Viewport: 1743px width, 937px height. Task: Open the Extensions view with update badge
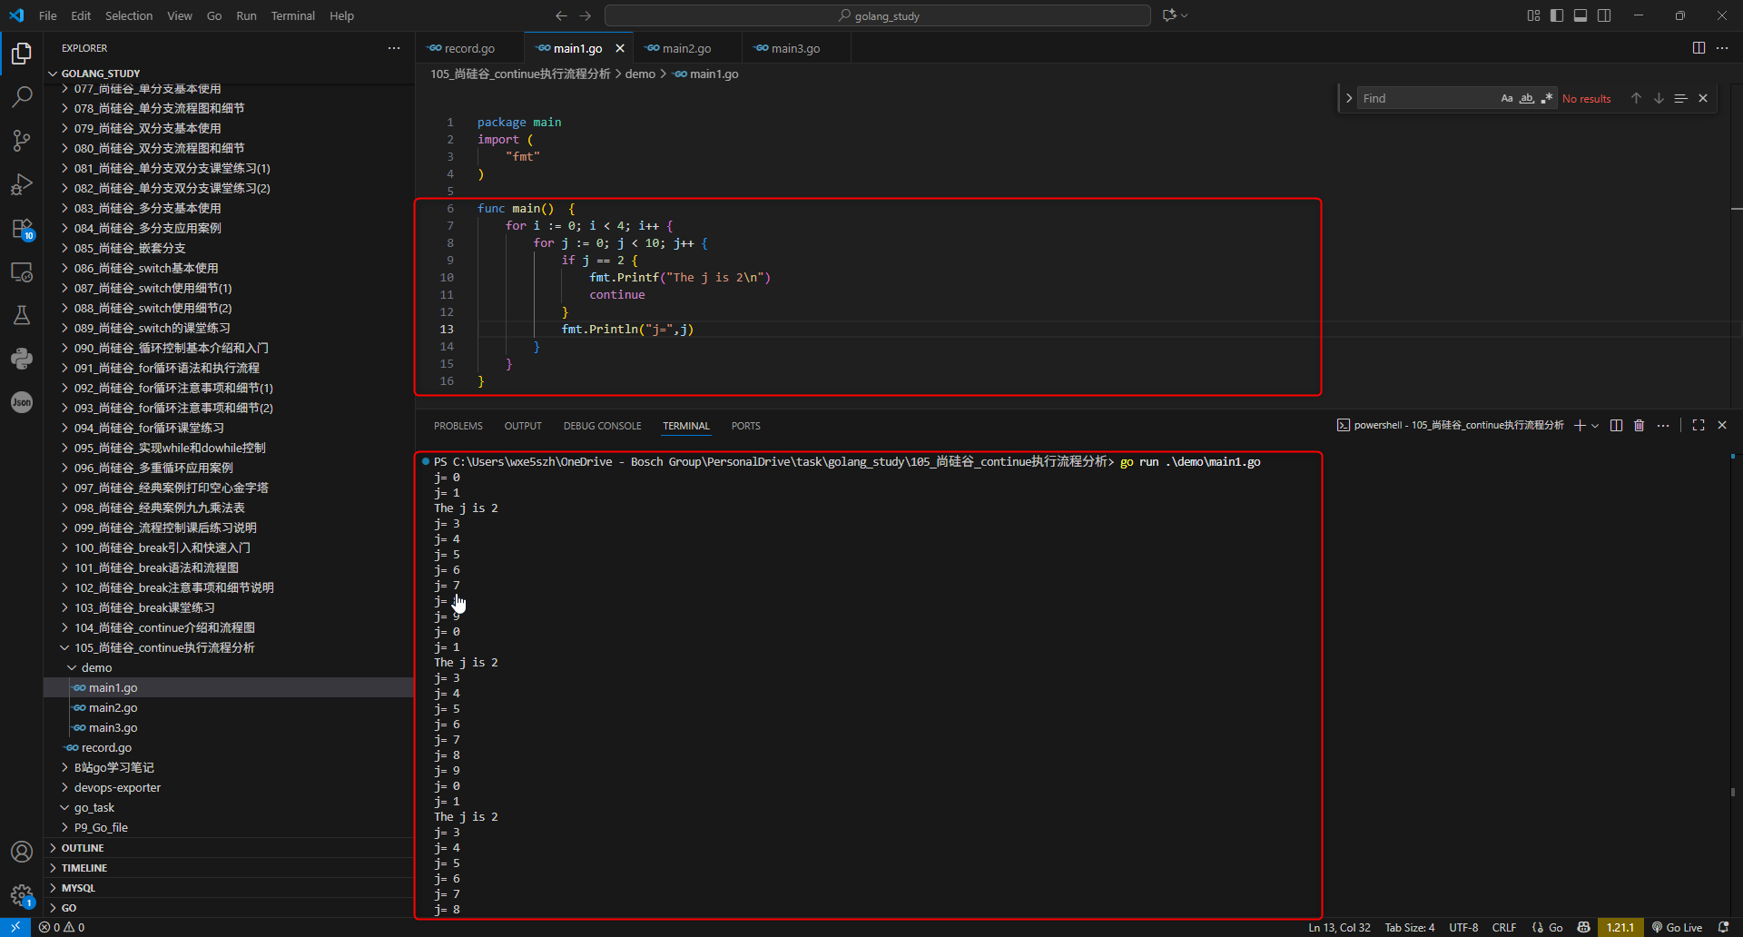click(x=22, y=229)
